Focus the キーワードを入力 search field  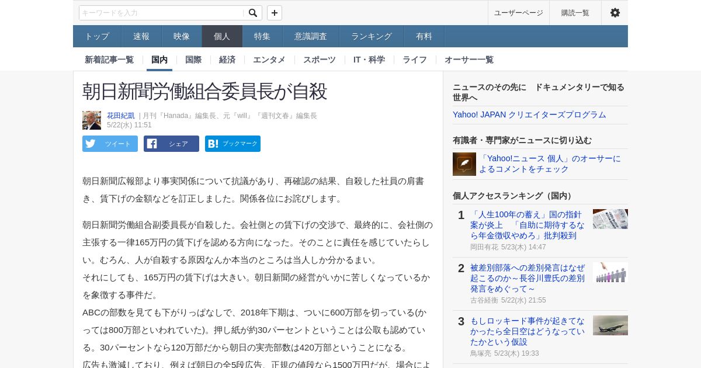pyautogui.click(x=162, y=13)
